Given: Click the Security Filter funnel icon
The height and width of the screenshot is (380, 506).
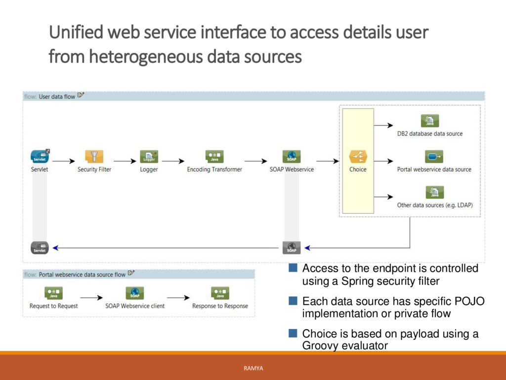Looking at the screenshot, I should (x=94, y=156).
